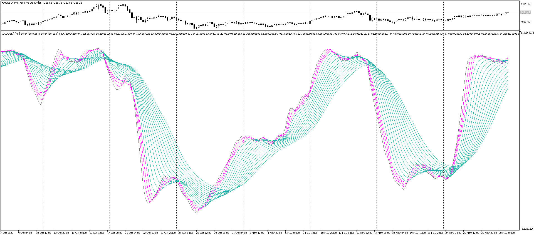Click the '13 Nov 12:00' time axis label
Image resolution: width=534 pixels, height=236 pixels.
(x=364, y=233)
